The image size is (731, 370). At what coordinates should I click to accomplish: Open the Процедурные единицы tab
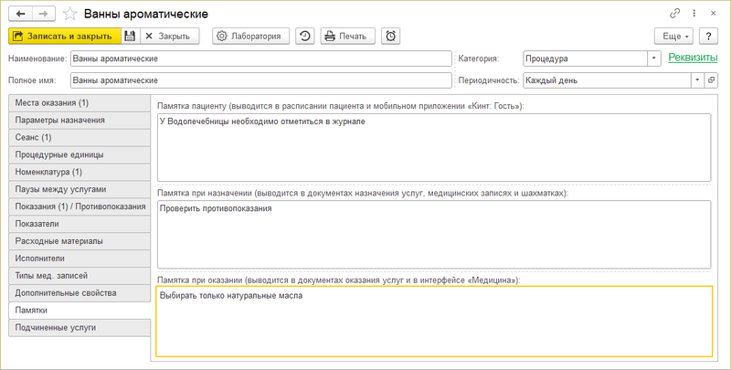point(79,154)
